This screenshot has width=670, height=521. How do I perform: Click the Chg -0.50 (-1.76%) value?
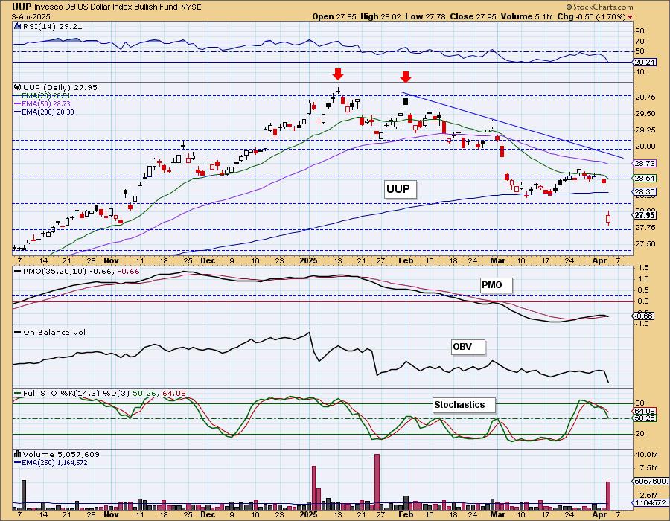pyautogui.click(x=592, y=16)
